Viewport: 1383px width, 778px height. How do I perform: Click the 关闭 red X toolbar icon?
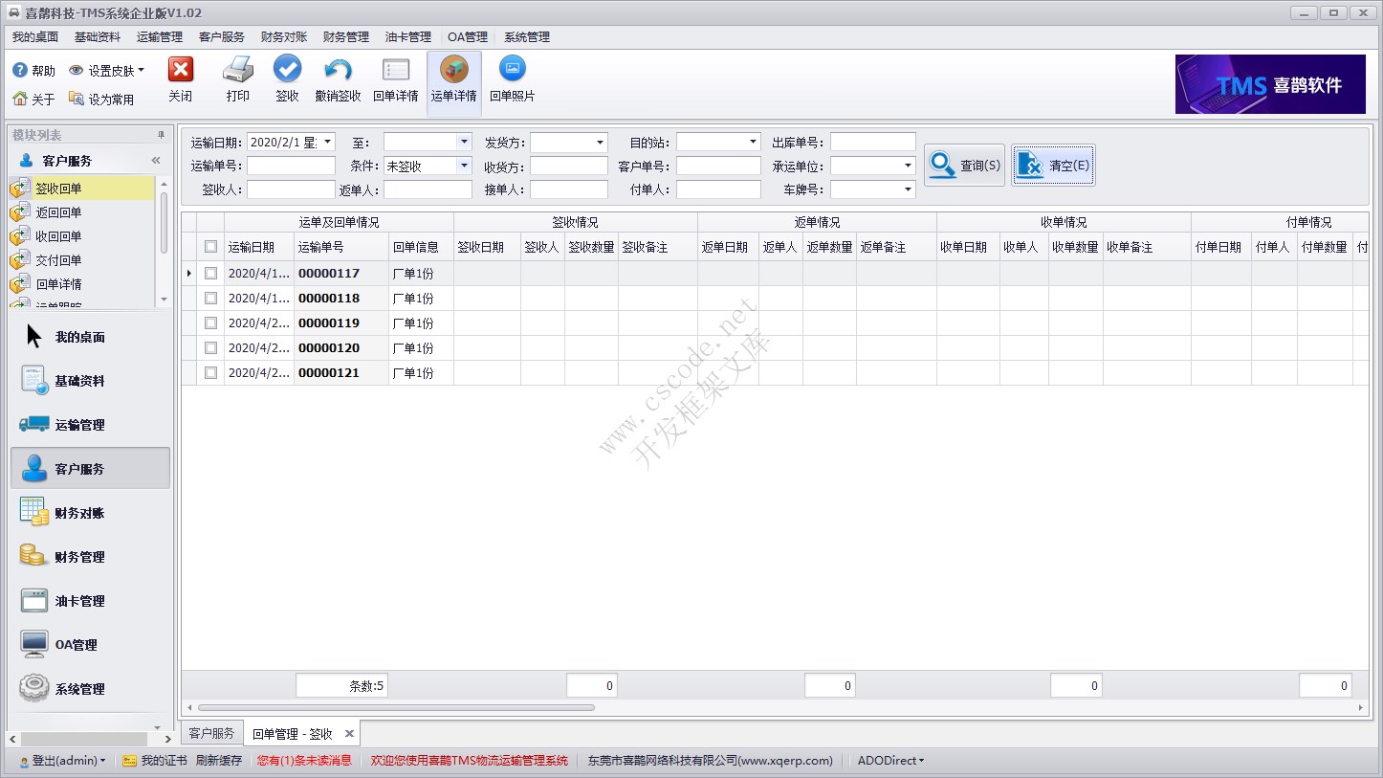(x=181, y=70)
